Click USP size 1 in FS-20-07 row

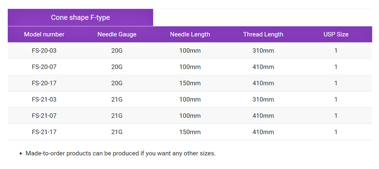tap(336, 67)
